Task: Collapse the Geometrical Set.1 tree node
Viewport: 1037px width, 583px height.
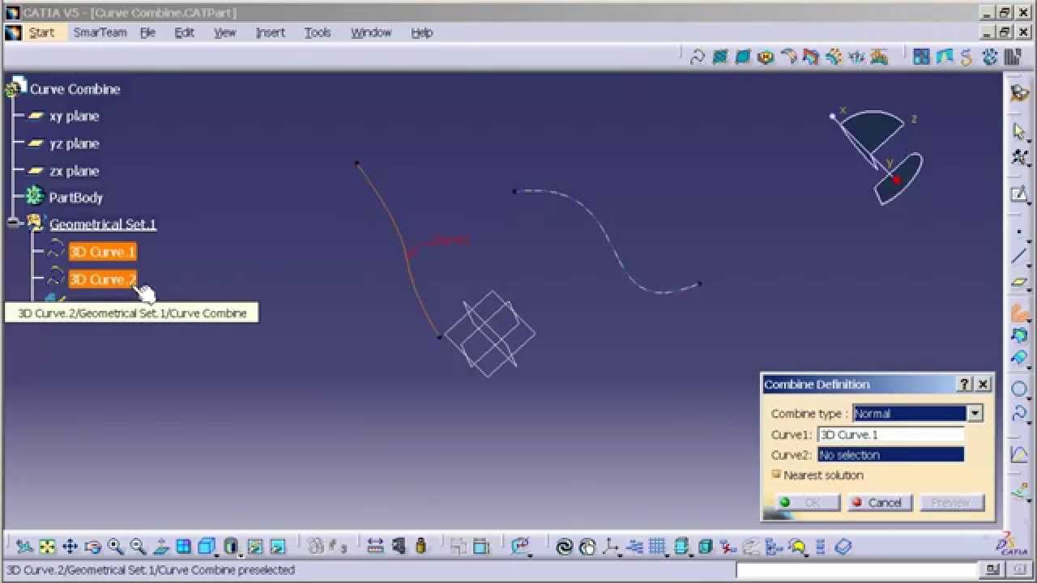Action: [x=13, y=223]
